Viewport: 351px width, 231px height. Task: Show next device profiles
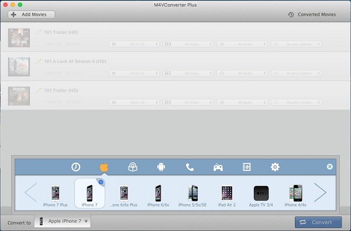pyautogui.click(x=320, y=192)
